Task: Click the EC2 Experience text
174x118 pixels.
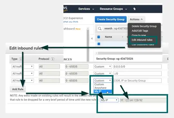Action: [x=73, y=18]
